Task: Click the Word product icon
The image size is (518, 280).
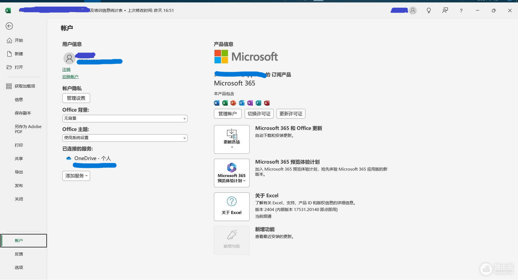Action: click(x=217, y=103)
